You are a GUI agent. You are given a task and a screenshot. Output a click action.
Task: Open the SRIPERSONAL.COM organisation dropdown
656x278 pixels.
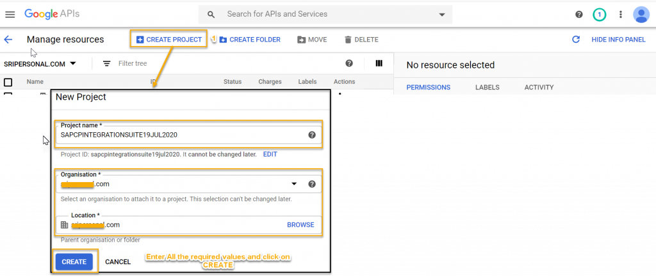40,64
